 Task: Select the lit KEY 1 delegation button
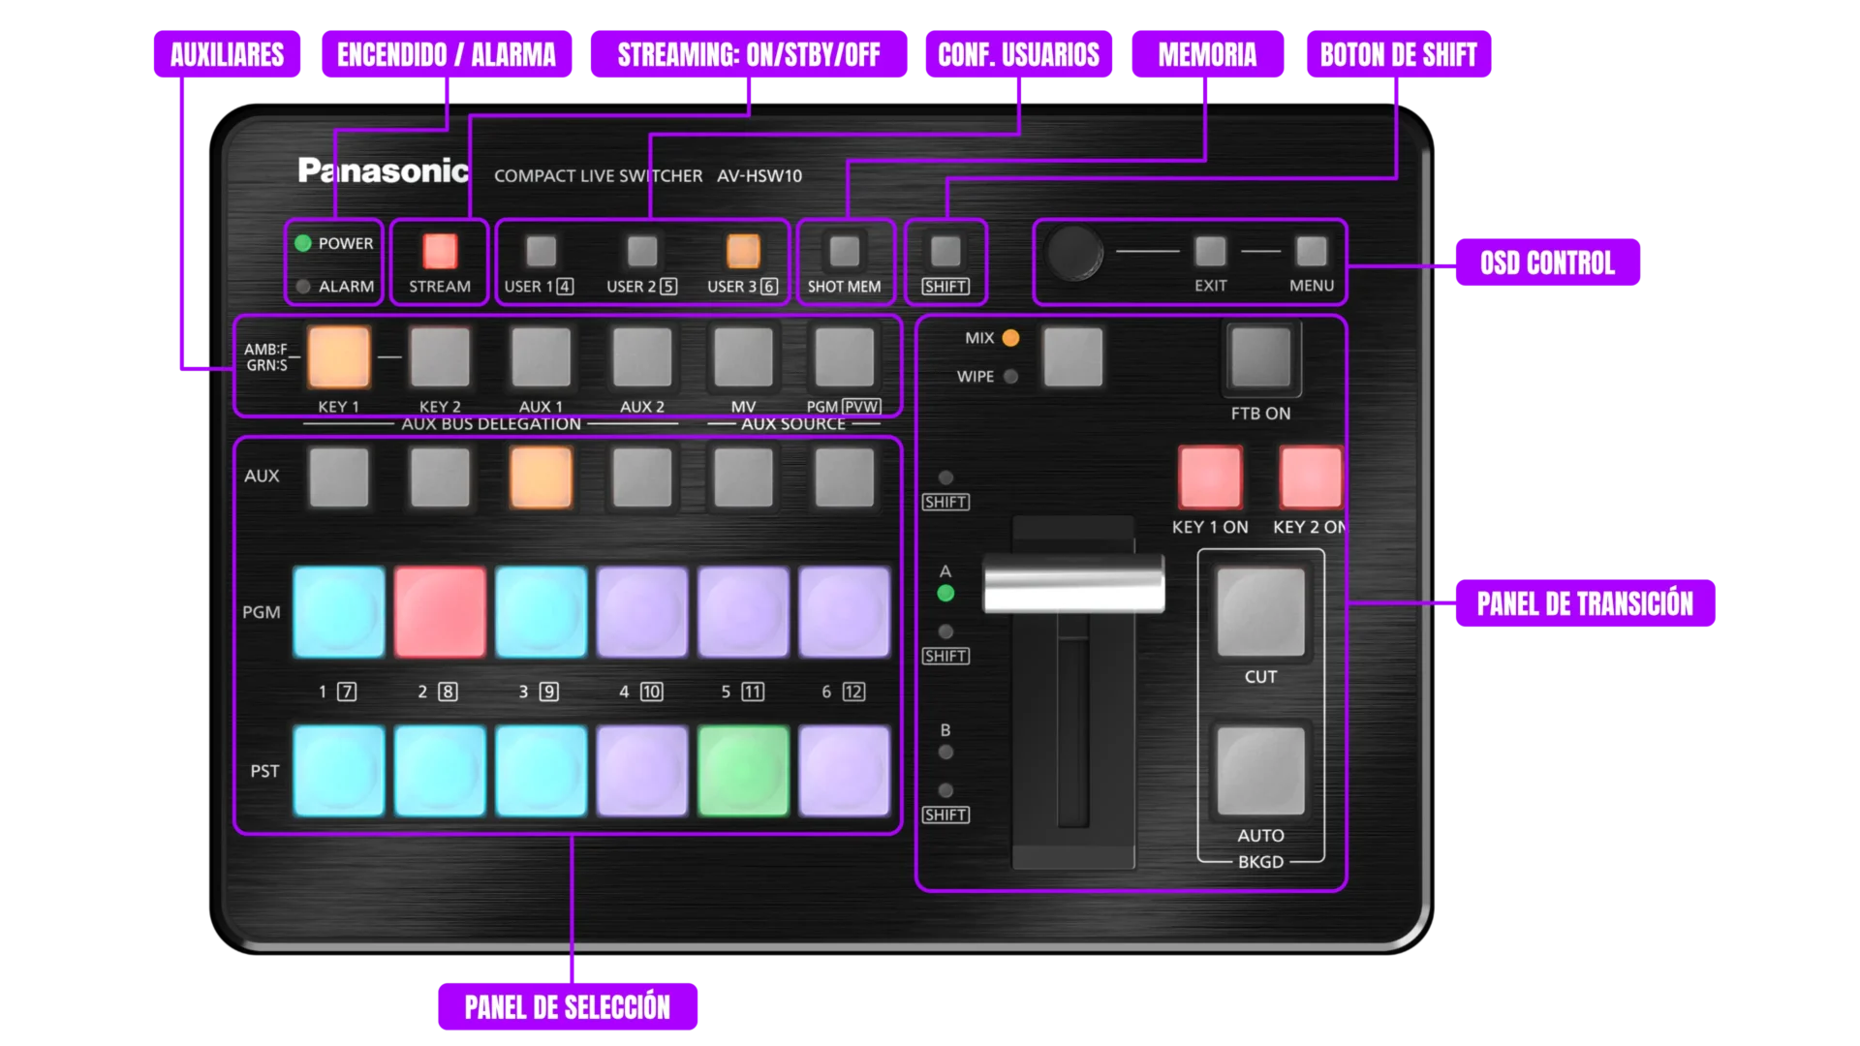pos(339,356)
